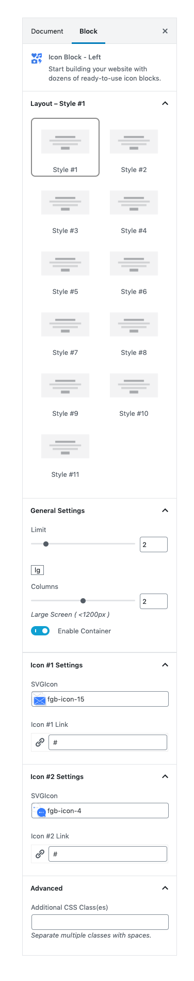Choose the Style #5 layout icon
This screenshot has height=981, width=194.
click(x=65, y=263)
